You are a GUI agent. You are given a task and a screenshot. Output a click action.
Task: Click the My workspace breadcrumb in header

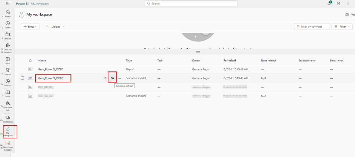coord(40,3)
